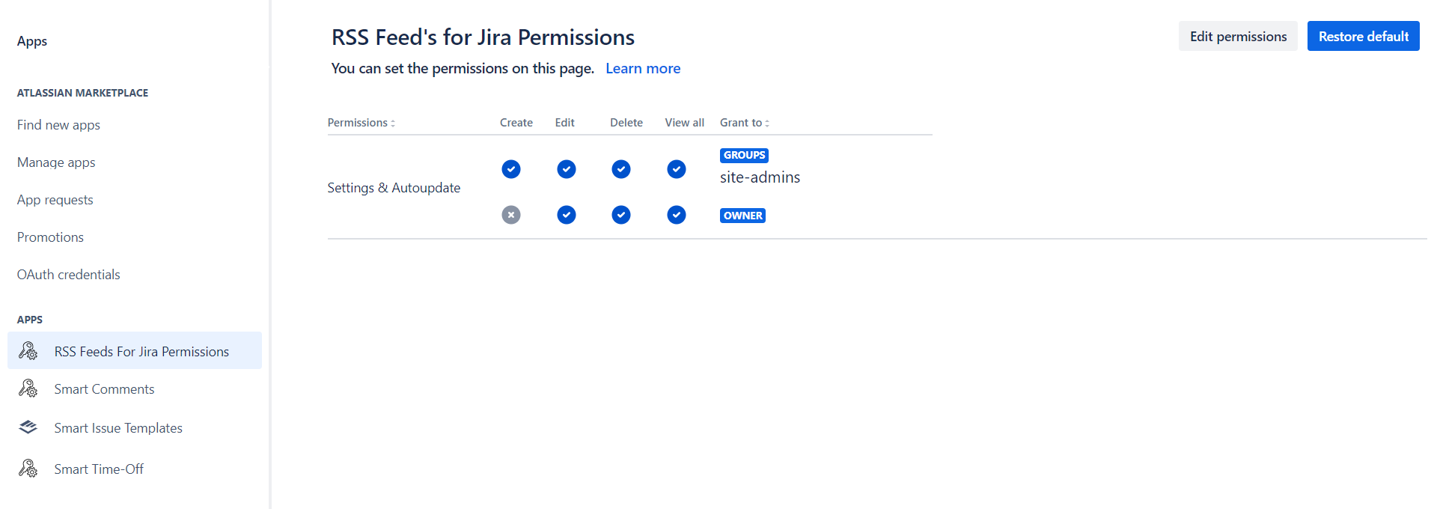Click the site-admins Create checkmark icon
This screenshot has width=1437, height=509.
[x=511, y=169]
